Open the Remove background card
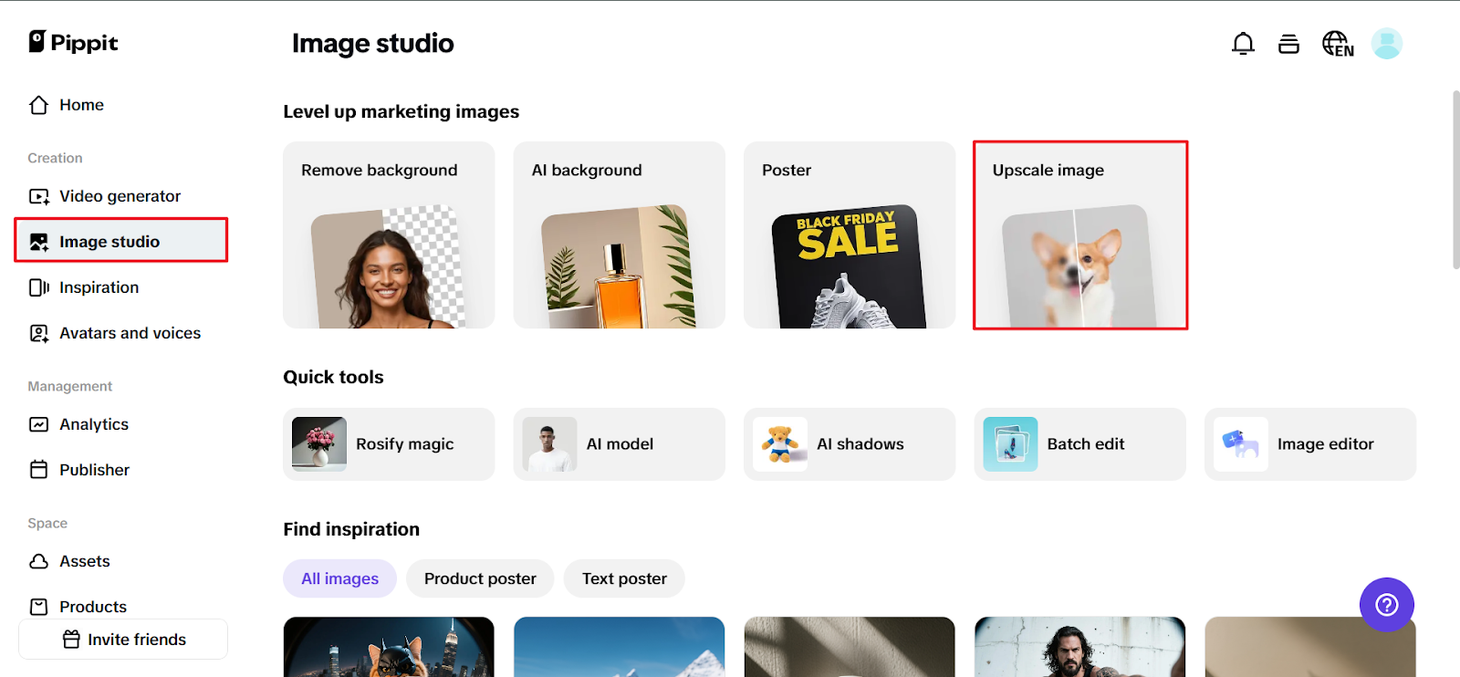The width and height of the screenshot is (1460, 677). (389, 235)
